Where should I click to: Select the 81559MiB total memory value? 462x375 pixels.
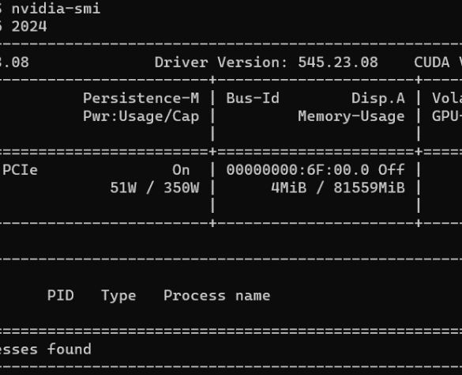370,187
